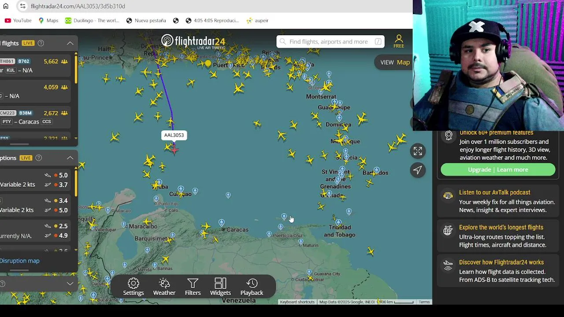Open the Playback history tool
The image size is (564, 317).
coord(252,287)
